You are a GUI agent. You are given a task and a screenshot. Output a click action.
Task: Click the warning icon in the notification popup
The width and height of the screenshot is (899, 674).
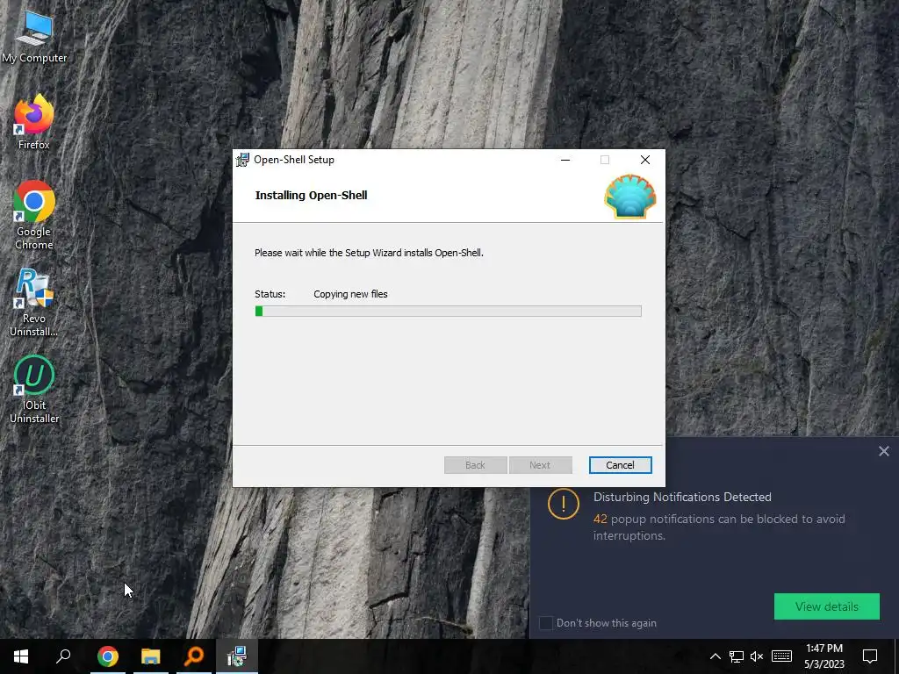click(x=563, y=504)
